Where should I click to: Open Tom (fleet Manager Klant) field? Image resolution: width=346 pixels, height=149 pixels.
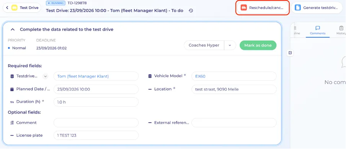point(96,76)
